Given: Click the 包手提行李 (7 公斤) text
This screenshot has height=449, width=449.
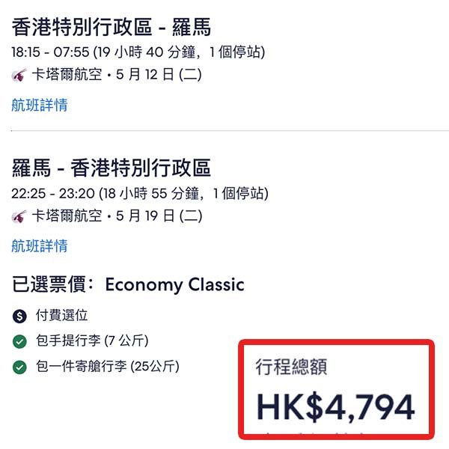Looking at the screenshot, I should [91, 341].
